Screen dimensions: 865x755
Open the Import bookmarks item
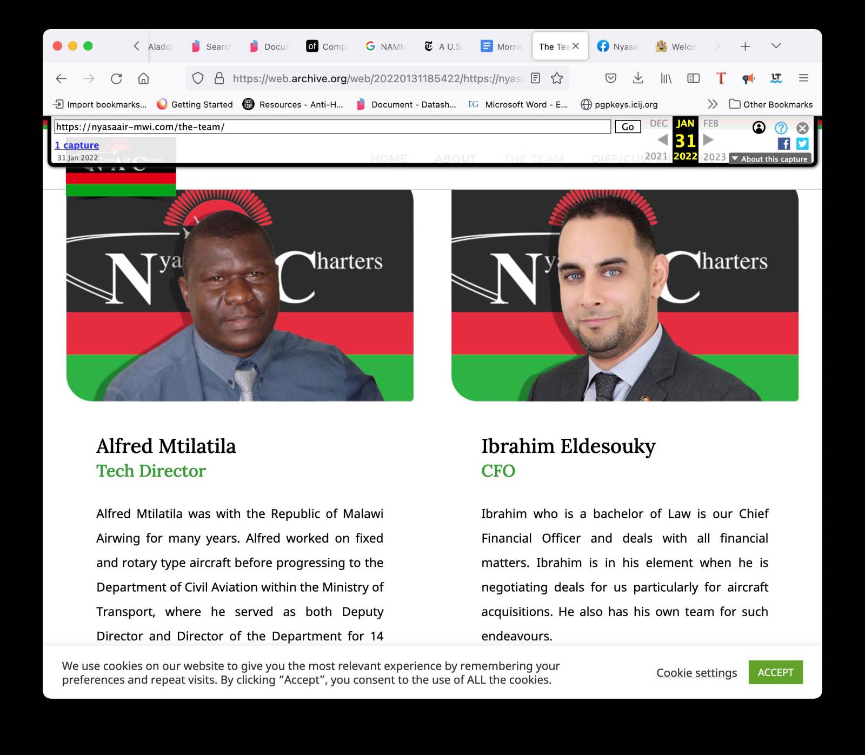point(100,104)
